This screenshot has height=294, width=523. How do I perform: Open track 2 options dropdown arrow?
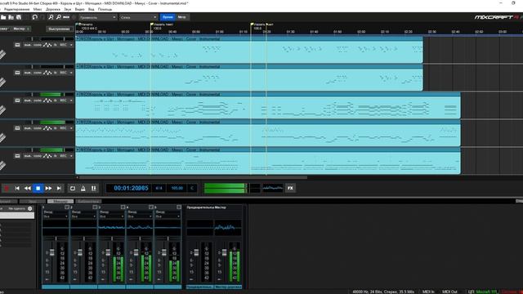pos(71,73)
